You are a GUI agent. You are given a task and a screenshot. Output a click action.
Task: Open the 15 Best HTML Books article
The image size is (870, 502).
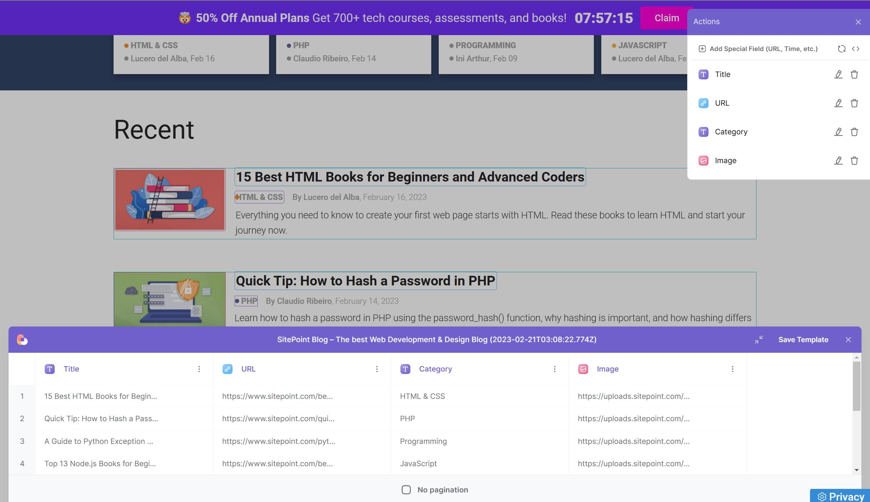(410, 177)
